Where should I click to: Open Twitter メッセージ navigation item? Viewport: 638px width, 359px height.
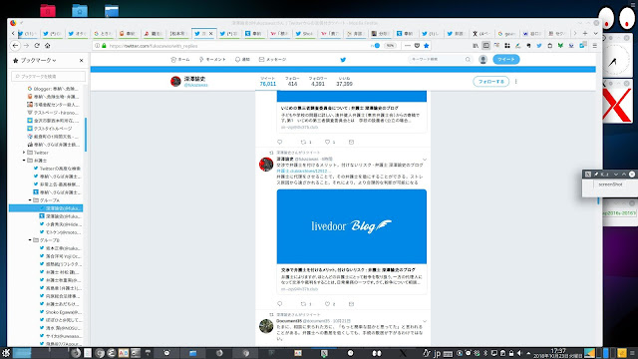pyautogui.click(x=272, y=60)
